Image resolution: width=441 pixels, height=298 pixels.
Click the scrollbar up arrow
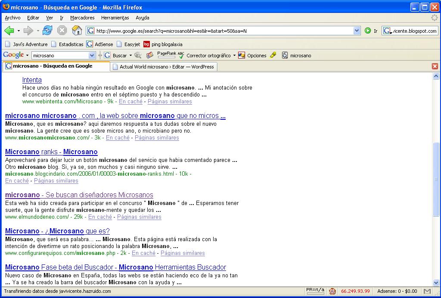click(x=436, y=76)
